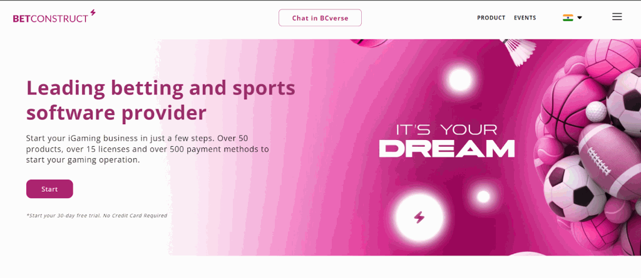Click the IT'S YOUR DREAM banner text
641x278 pixels.
pos(446,141)
